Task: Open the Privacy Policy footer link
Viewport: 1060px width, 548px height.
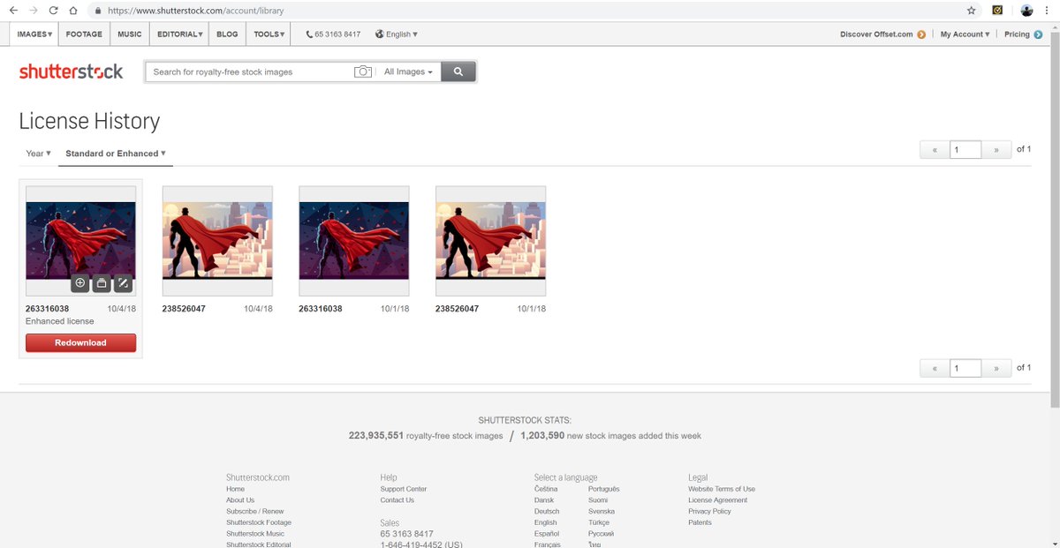Action: pos(710,512)
